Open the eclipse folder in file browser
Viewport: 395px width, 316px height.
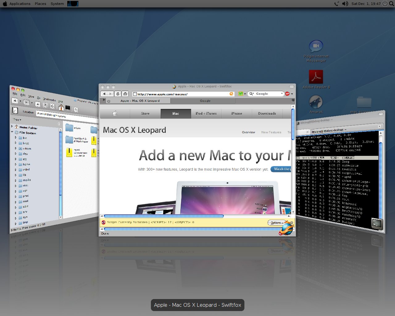(69, 127)
